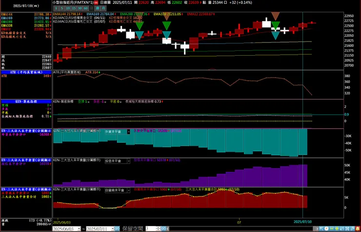
Task: Open start date 2025/06/03 dropdown arrow
Action: [x=79, y=229]
